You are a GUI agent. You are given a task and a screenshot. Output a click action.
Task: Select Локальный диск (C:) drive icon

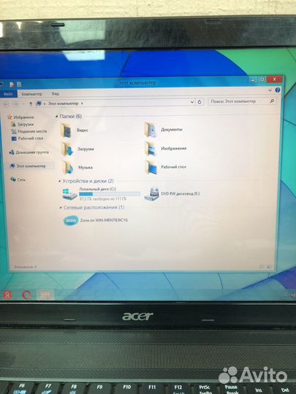point(69,194)
